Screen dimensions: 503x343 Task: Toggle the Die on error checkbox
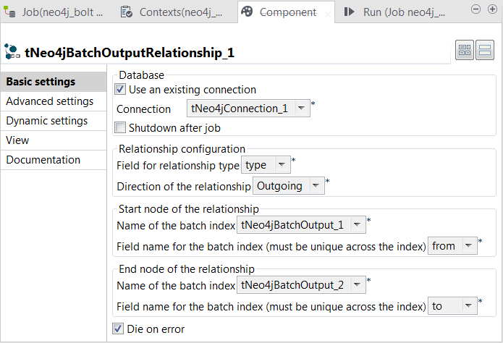click(x=118, y=329)
